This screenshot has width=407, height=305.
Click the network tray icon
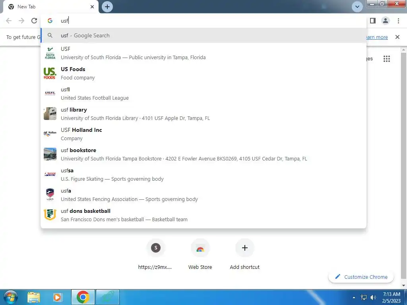tap(364, 297)
